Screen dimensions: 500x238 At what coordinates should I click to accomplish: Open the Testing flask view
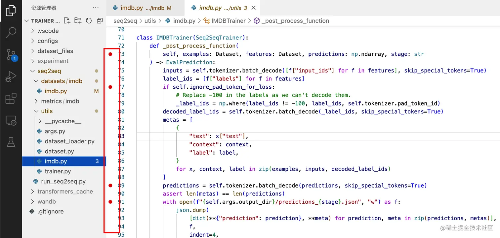(x=11, y=142)
